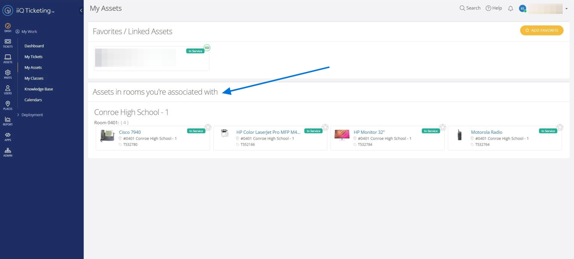The width and height of the screenshot is (574, 259).
Task: Select My Tickets in the menu
Action: pyautogui.click(x=34, y=57)
